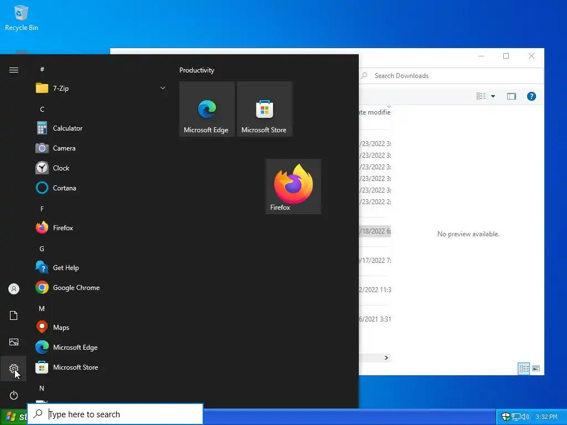
Task: Launch Calculator from the app list
Action: pos(101,128)
